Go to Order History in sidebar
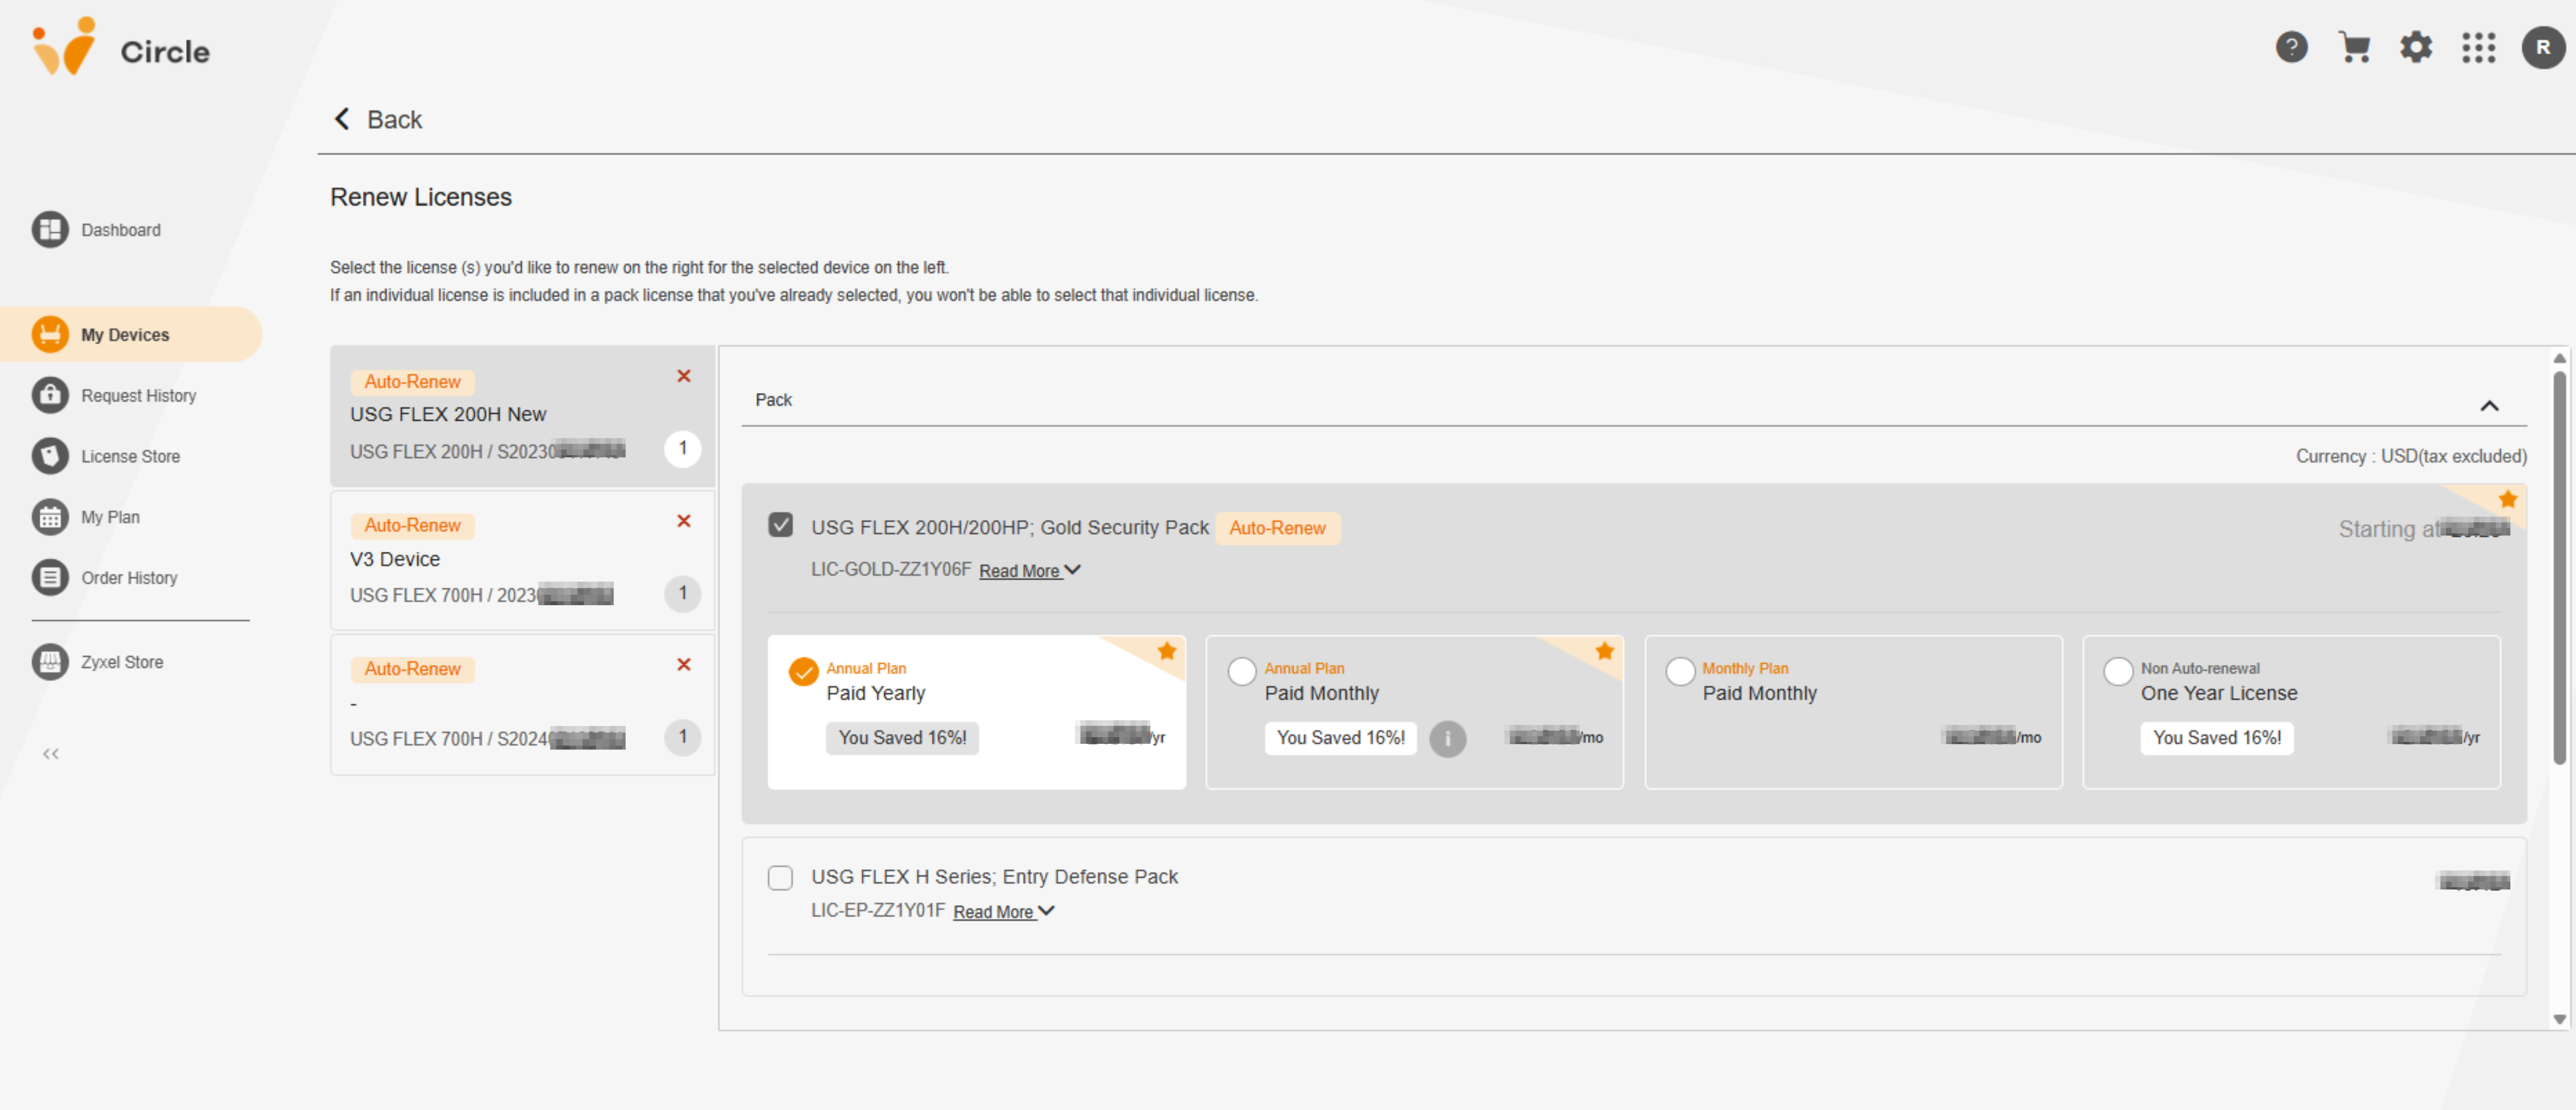 coord(129,578)
